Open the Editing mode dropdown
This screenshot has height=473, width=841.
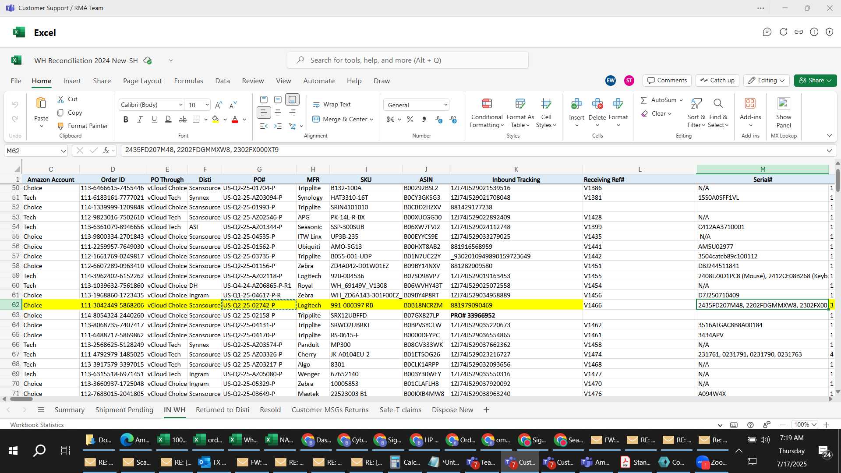click(767, 81)
